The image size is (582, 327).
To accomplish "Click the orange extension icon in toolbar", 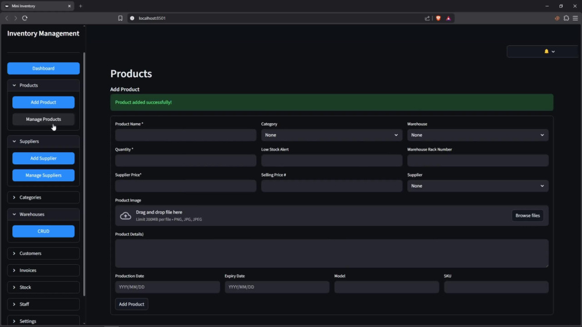I will pos(557,18).
